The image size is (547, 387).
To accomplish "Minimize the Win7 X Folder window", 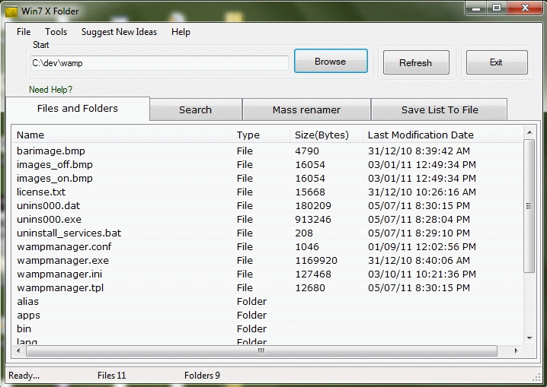I will (x=476, y=8).
